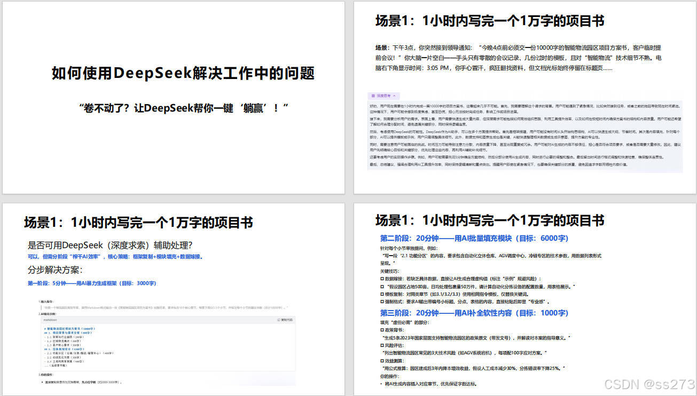Click code line 1.3 客户核心需求

click(x=62, y=345)
